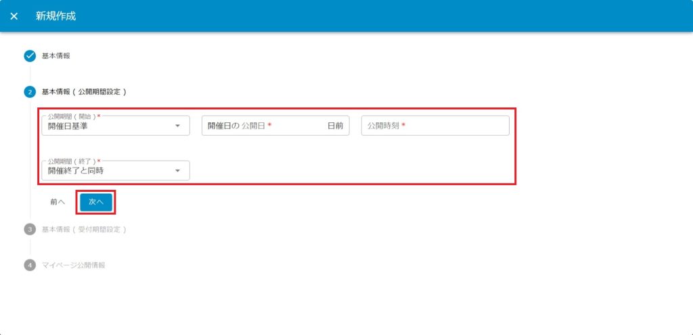Focus the 開催日の公開日 input field

coord(264,126)
